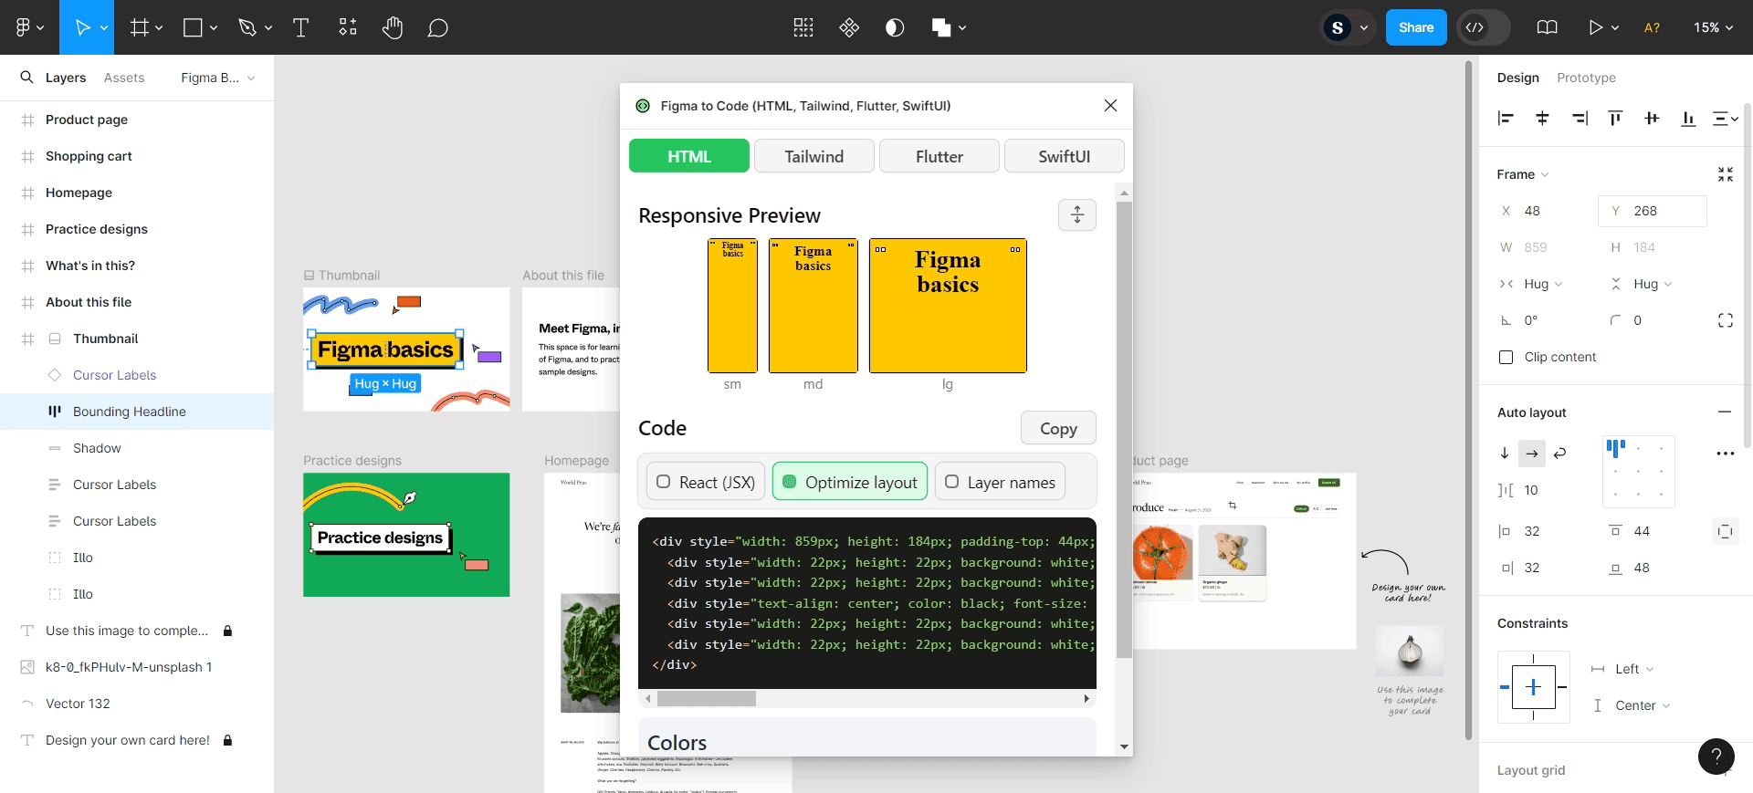1753x793 pixels.
Task: Toggle Dev Mode switch
Action: tap(1484, 27)
